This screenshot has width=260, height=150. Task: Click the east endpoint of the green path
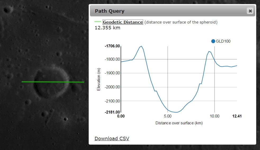pyautogui.click(x=84, y=82)
